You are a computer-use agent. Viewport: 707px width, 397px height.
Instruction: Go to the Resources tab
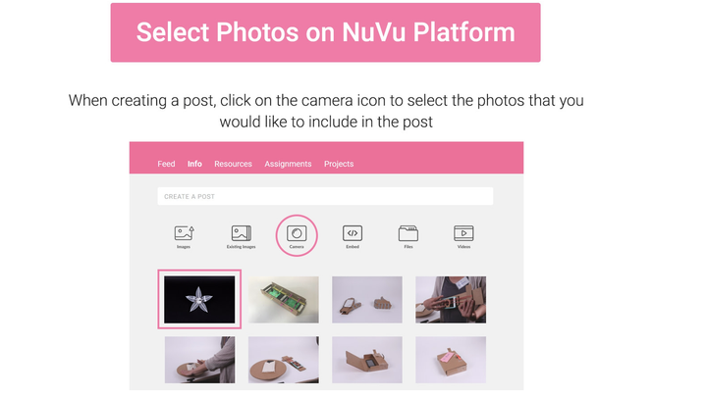pos(233,164)
